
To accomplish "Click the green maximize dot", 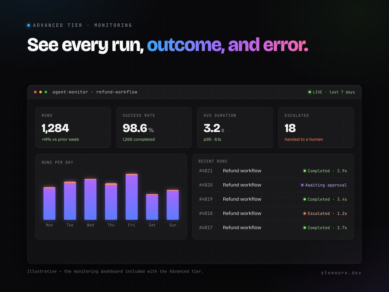I will pos(46,92).
